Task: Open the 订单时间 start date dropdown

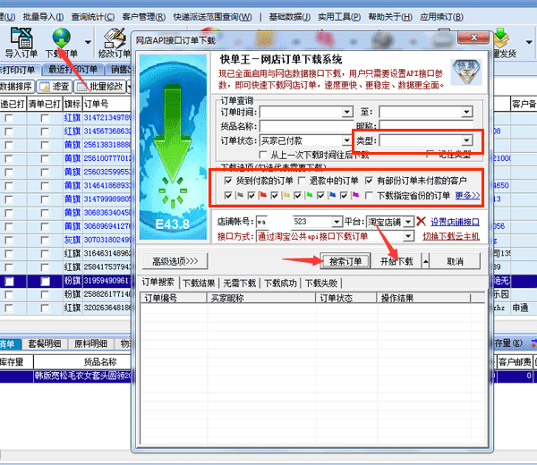Action: (347, 112)
